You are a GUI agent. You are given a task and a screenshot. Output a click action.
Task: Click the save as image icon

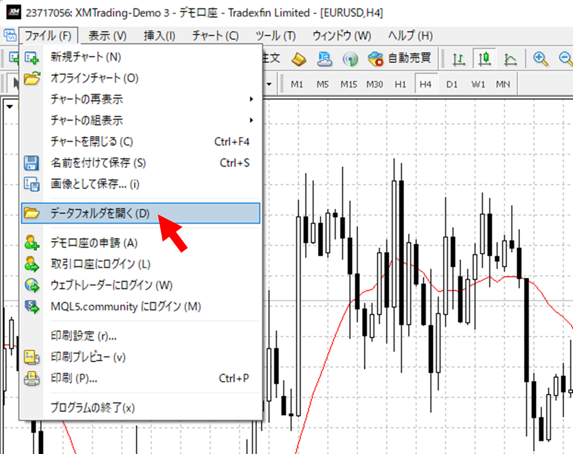pos(32,184)
